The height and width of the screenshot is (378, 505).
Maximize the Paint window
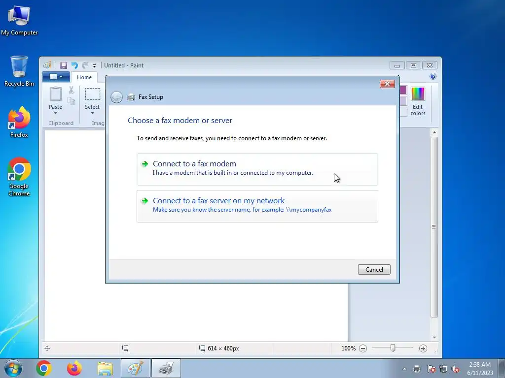pyautogui.click(x=413, y=65)
